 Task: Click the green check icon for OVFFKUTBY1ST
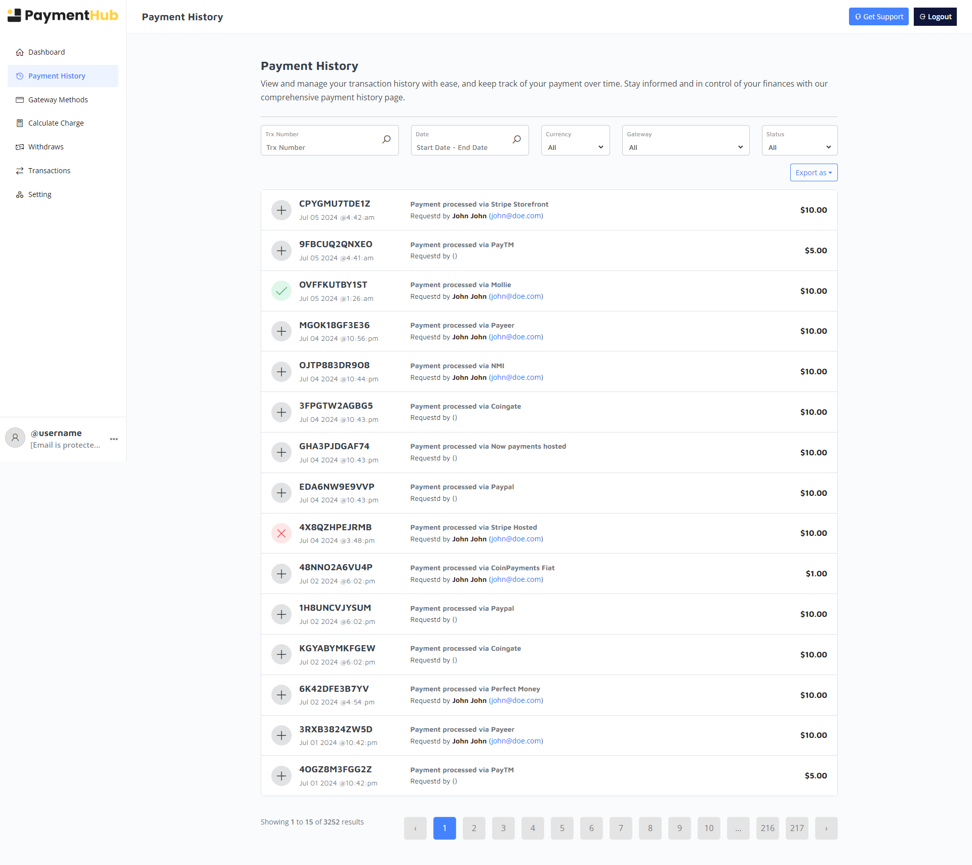point(281,291)
